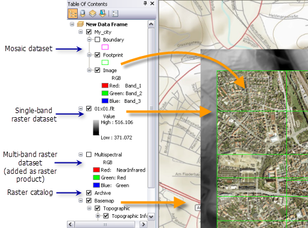Click the grayscale color ramp of 01x01.flt
This screenshot has height=228, width=308.
96,128
